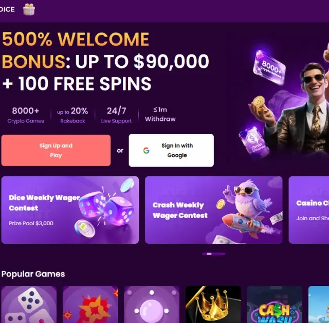
Task: Open the golden crown game thumbnail
Action: [213, 304]
